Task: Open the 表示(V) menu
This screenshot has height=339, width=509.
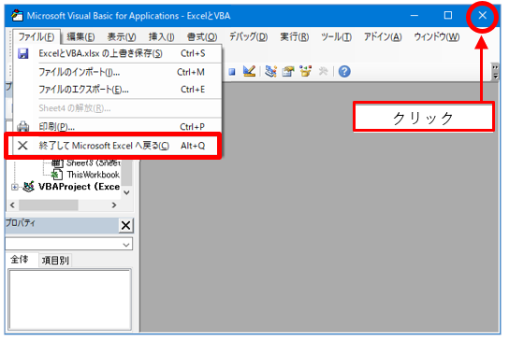Action: point(122,37)
